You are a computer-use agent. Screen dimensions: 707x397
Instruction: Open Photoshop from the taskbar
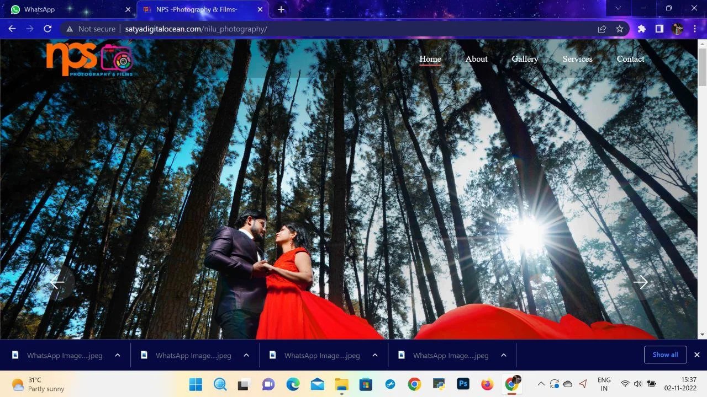click(x=463, y=384)
